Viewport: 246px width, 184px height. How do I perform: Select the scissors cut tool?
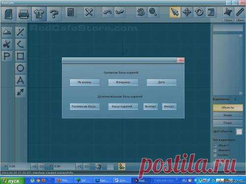point(7,44)
